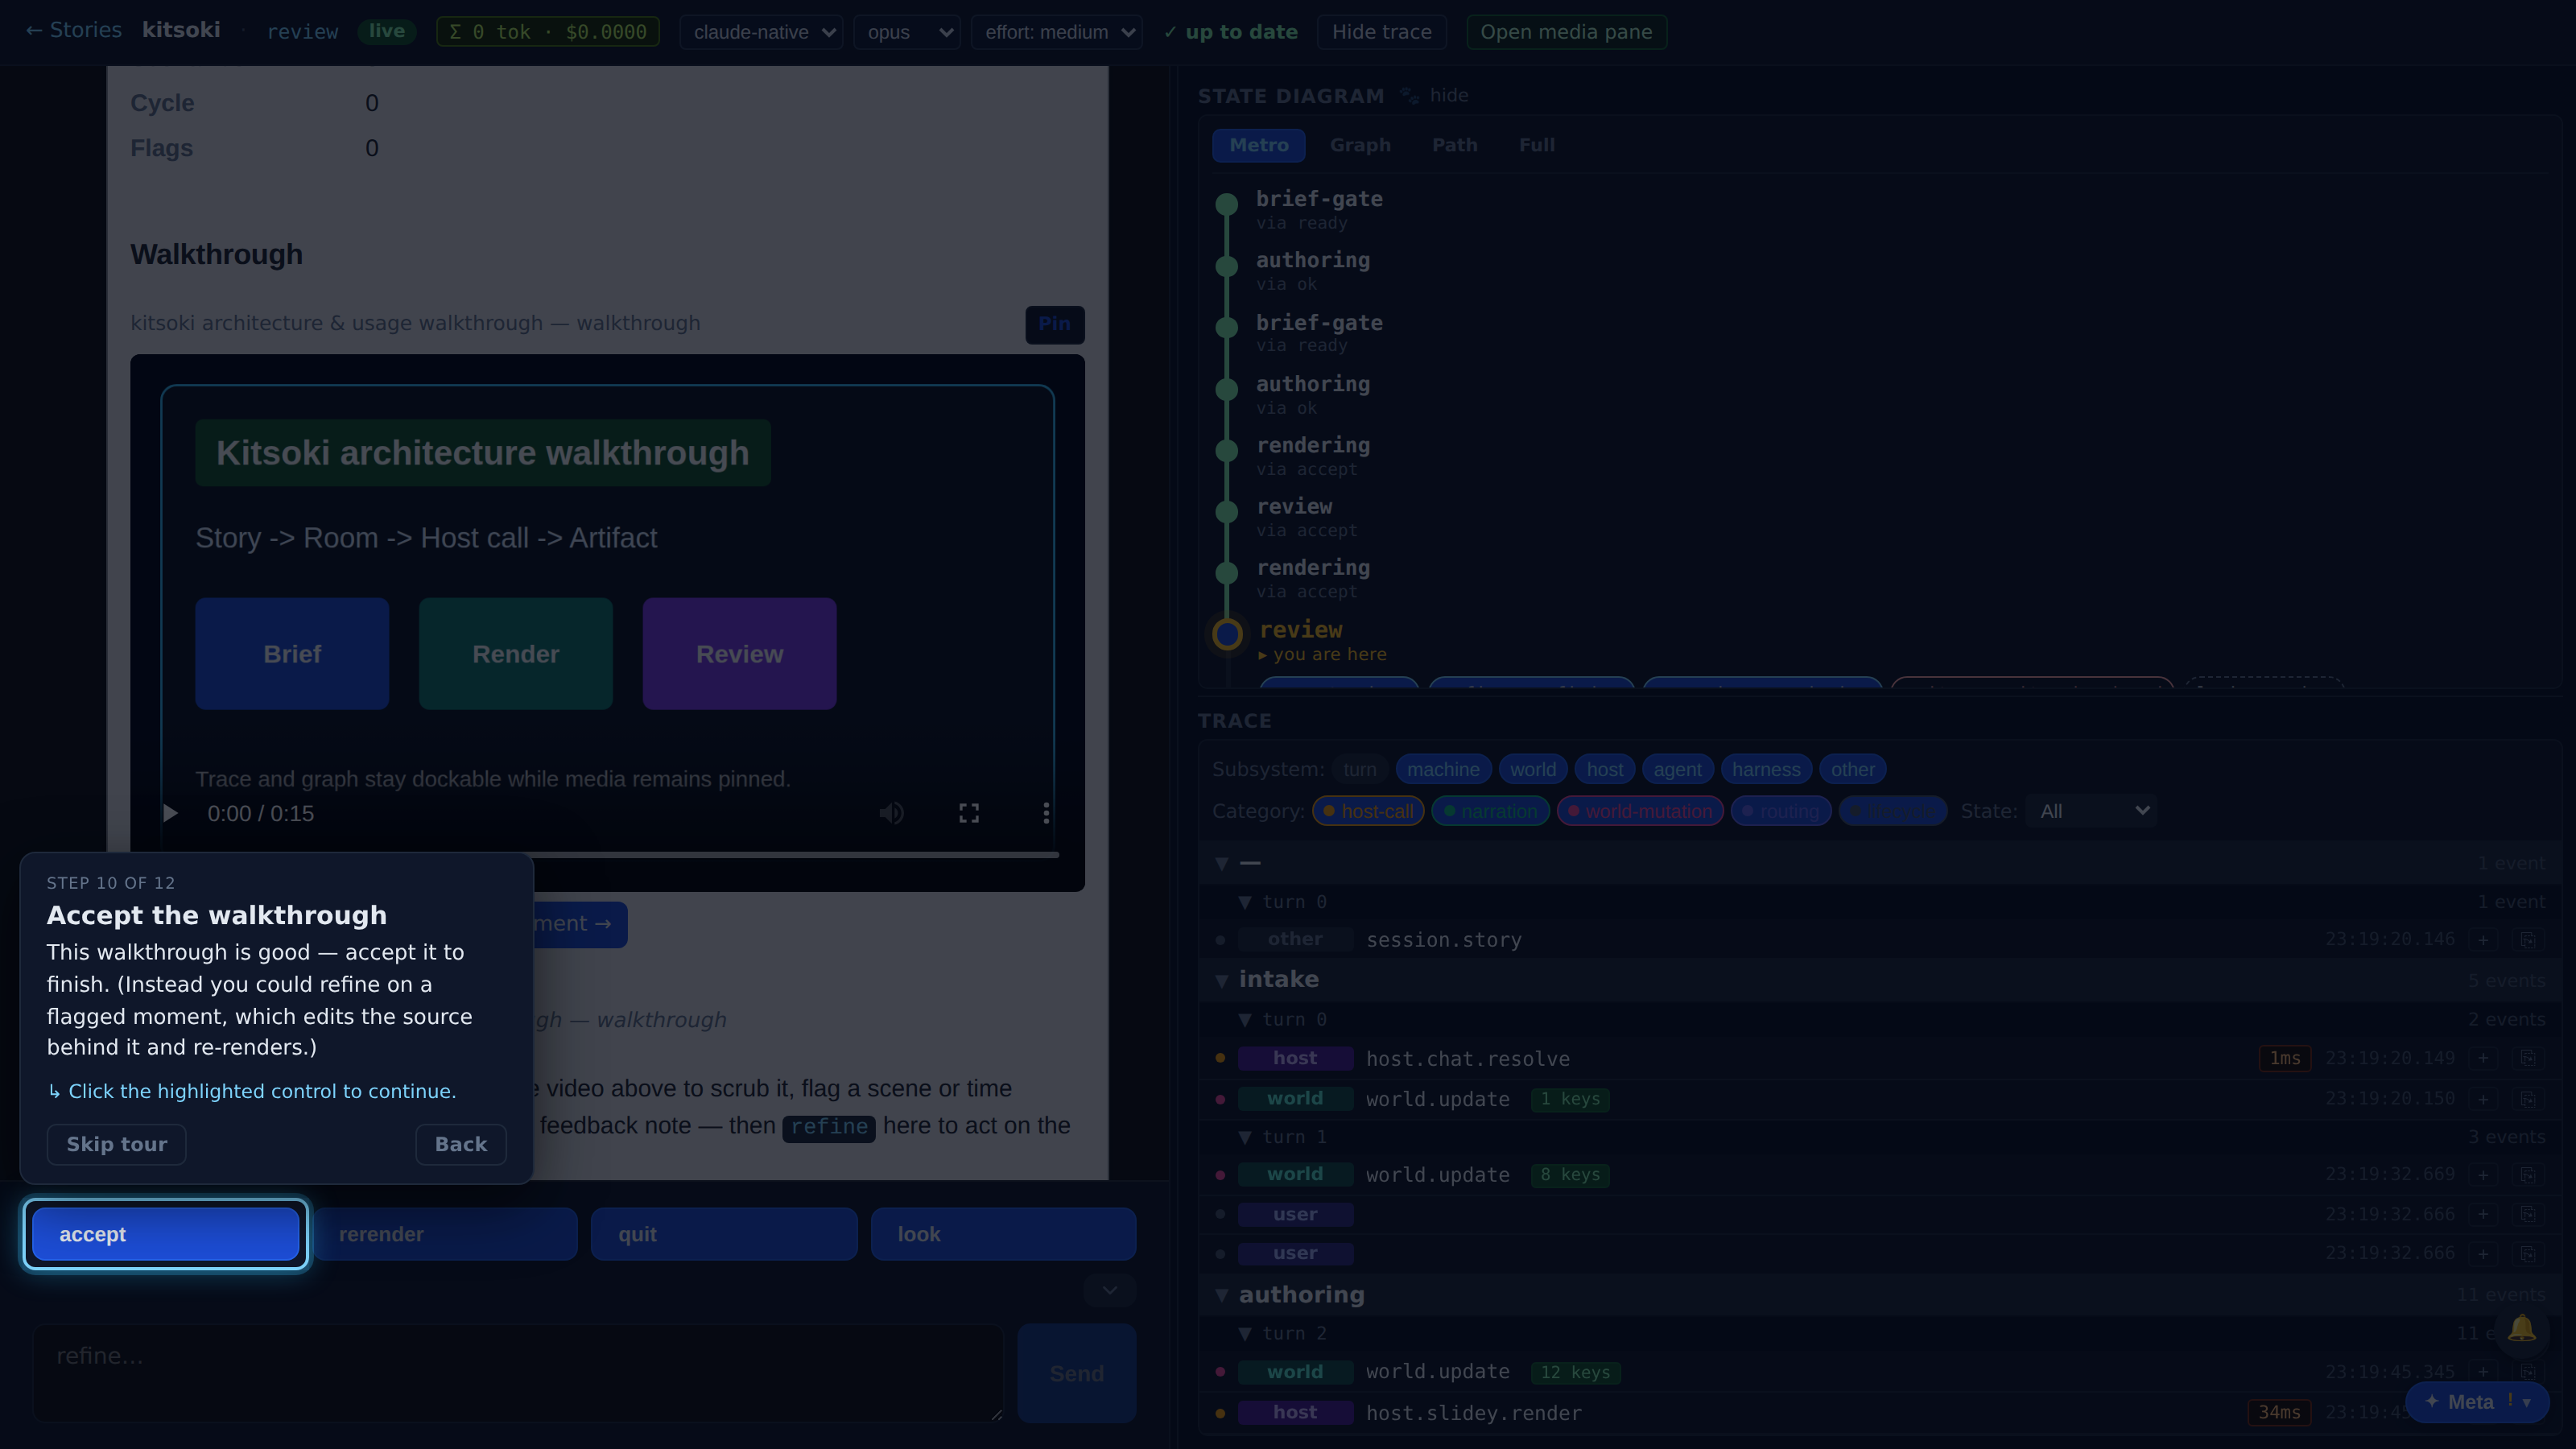Click plus icon on world.update 1 keys row

(2483, 1099)
